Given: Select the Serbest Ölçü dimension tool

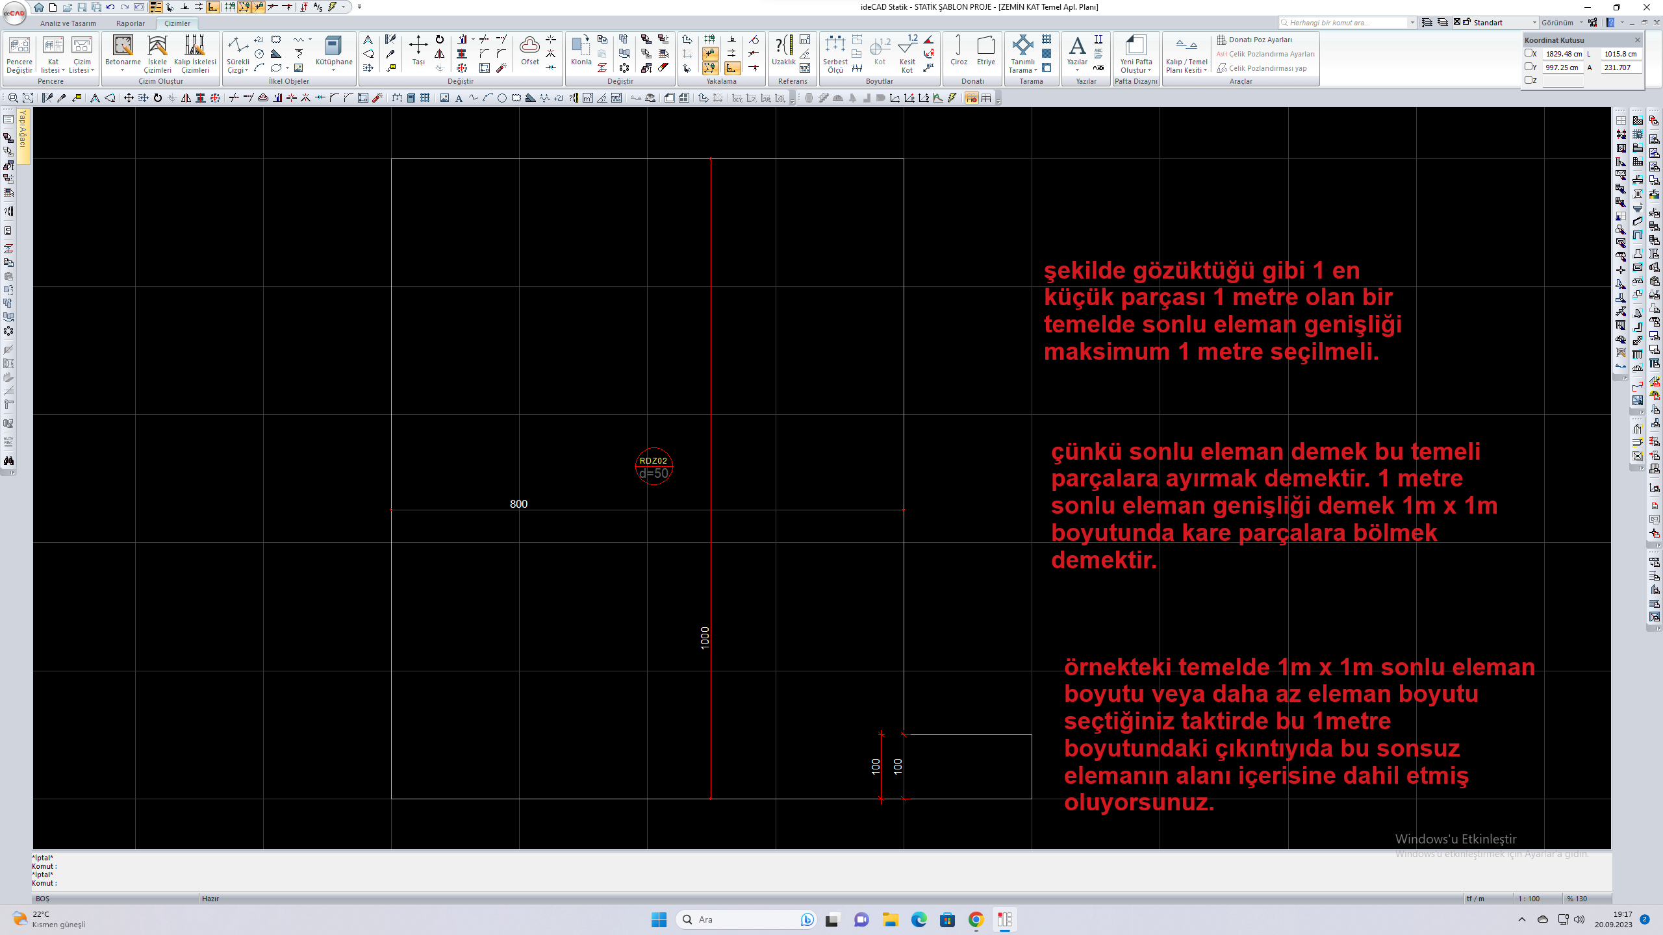Looking at the screenshot, I should (835, 53).
